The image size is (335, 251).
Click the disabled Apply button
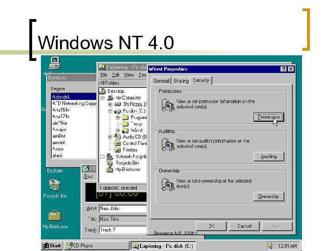[277, 226]
